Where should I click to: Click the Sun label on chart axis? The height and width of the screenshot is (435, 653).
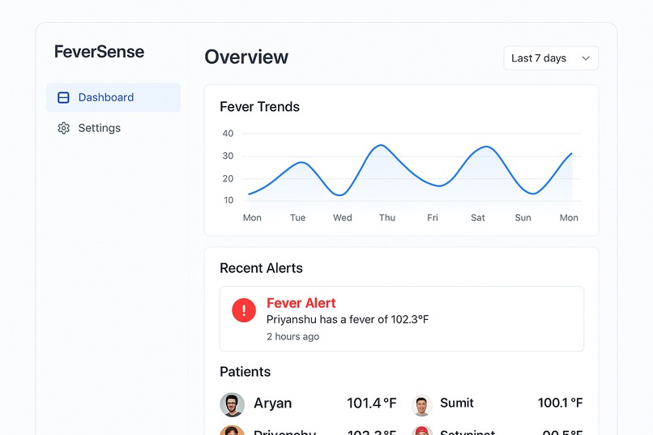coord(523,218)
